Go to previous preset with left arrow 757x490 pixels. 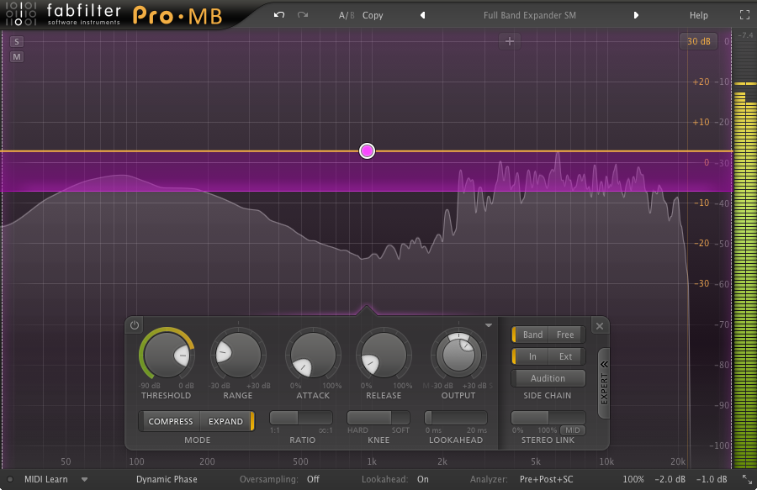coord(423,15)
